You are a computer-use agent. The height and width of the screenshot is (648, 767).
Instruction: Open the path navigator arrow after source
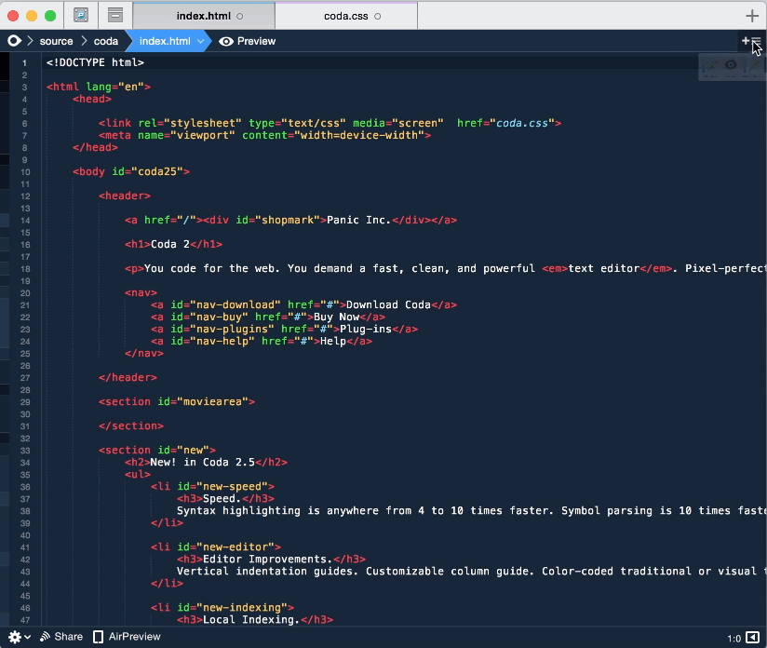pyautogui.click(x=83, y=41)
